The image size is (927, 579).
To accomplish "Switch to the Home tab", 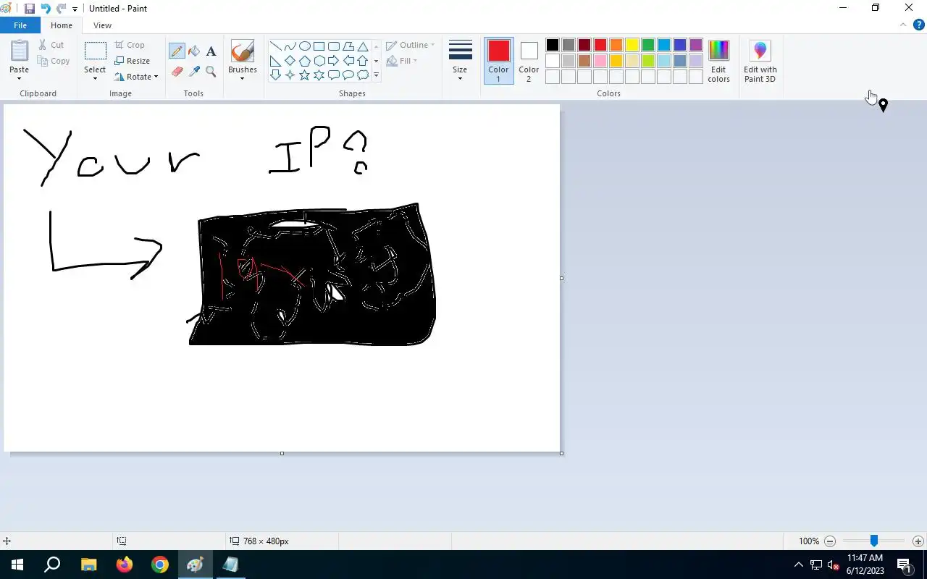I will coord(62,25).
